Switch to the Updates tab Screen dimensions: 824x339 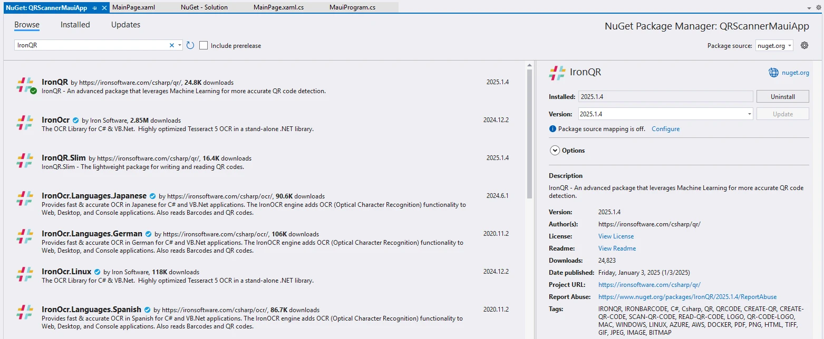(x=125, y=25)
